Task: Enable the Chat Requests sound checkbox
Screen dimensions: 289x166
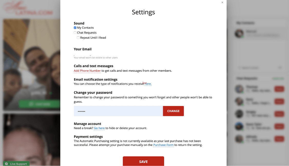Action: tap(75, 33)
